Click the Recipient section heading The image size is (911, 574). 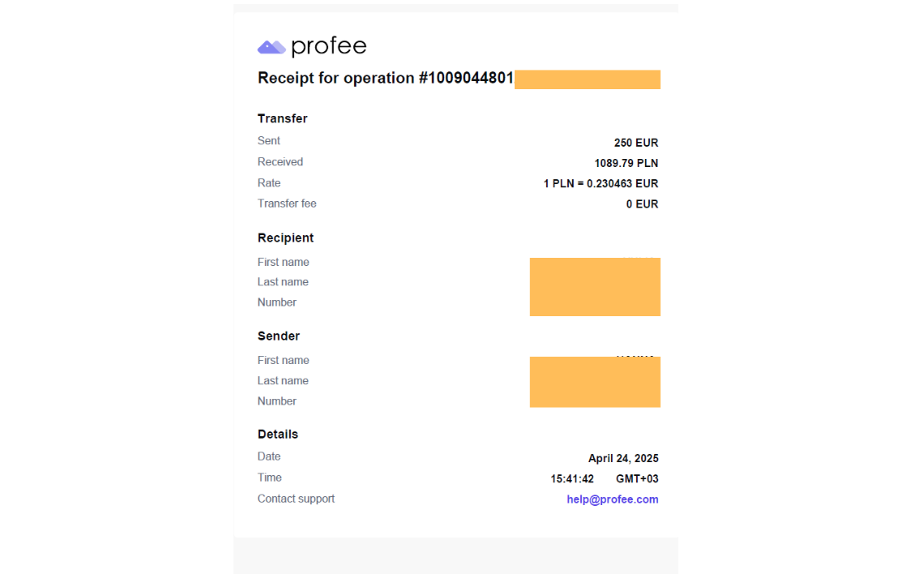point(285,238)
